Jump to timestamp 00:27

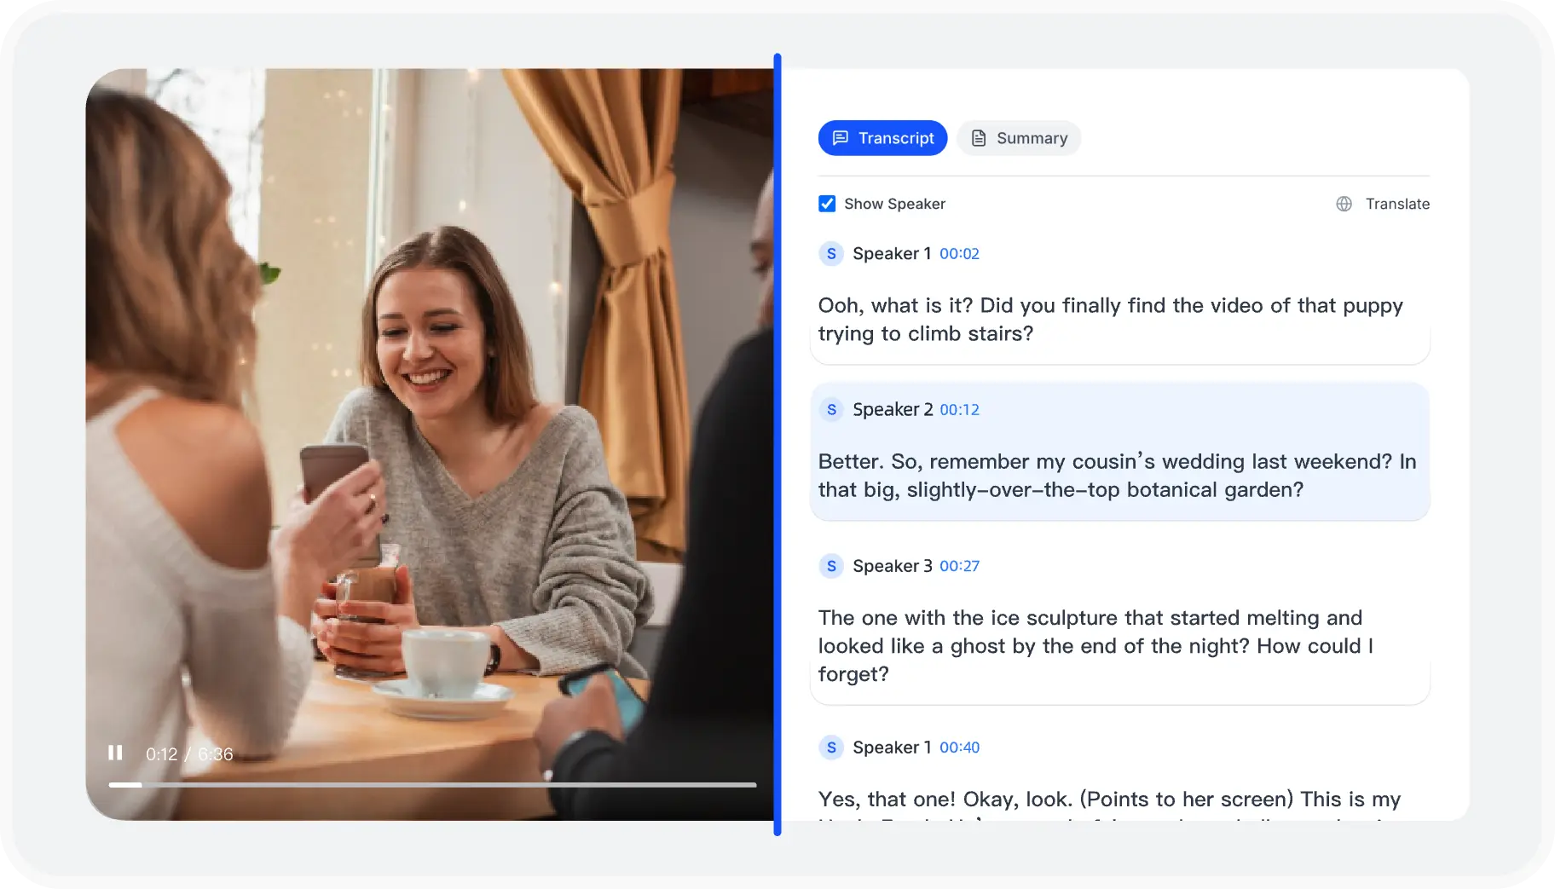(x=959, y=566)
